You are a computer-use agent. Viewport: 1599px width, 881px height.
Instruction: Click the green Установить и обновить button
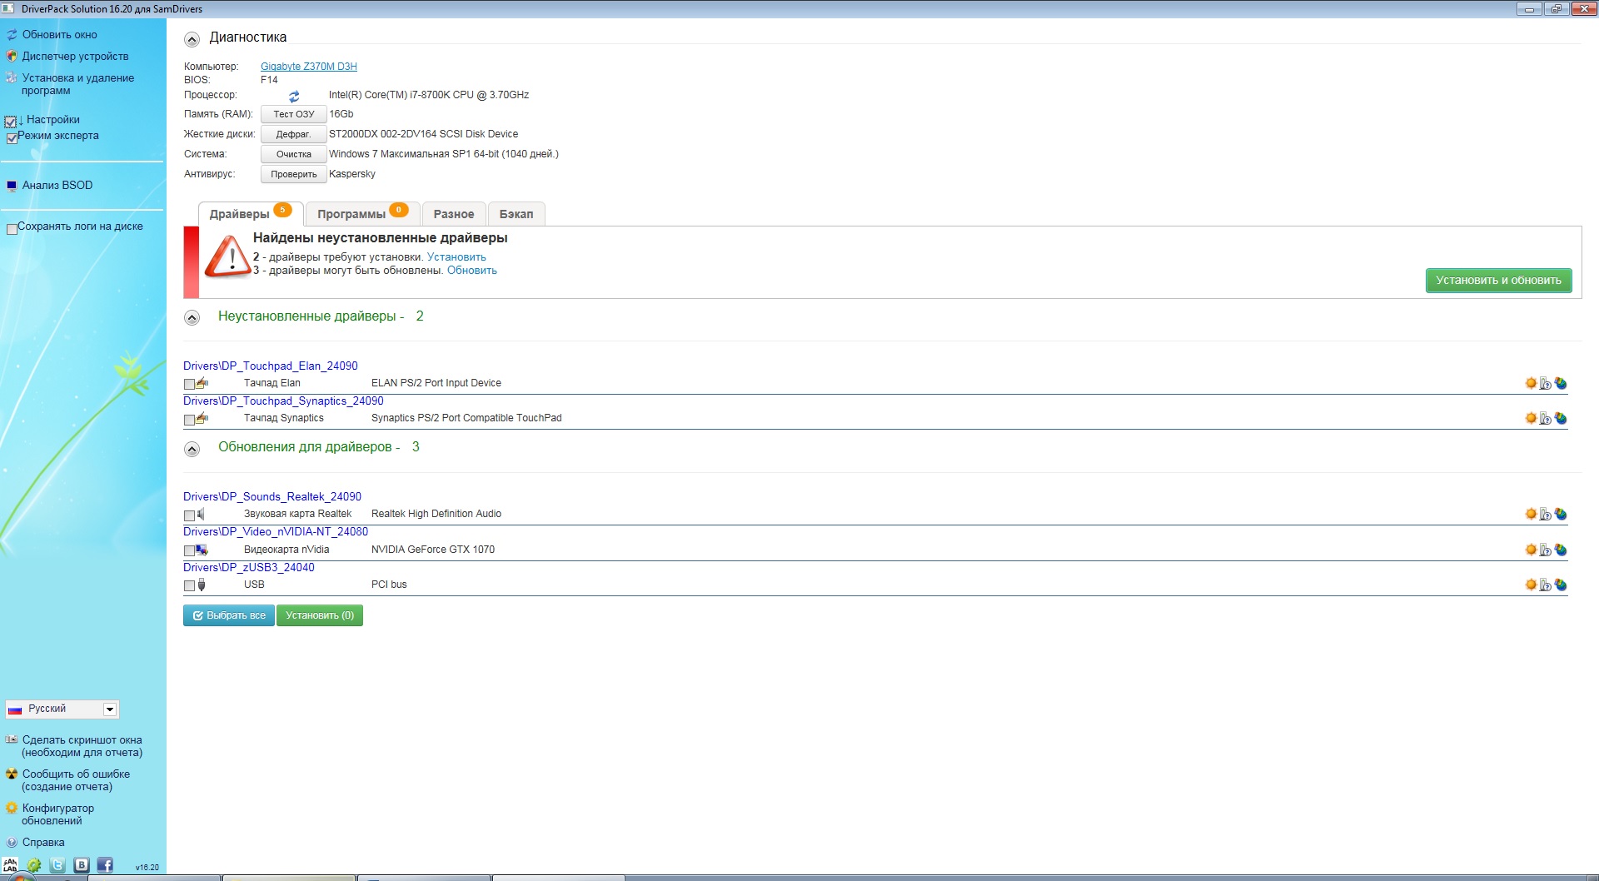pyautogui.click(x=1498, y=281)
